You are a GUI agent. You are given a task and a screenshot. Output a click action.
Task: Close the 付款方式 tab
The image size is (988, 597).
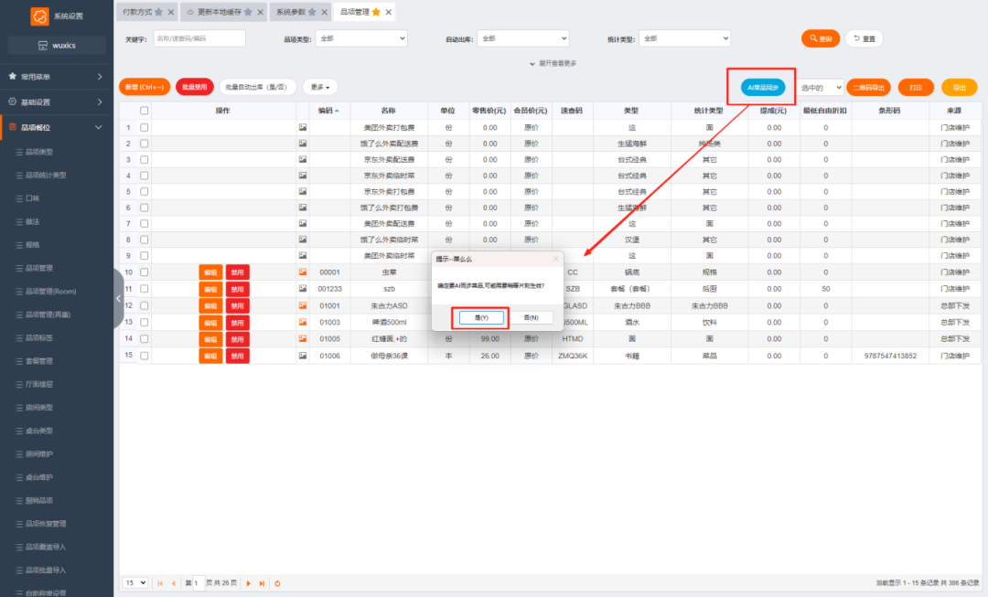coord(171,12)
